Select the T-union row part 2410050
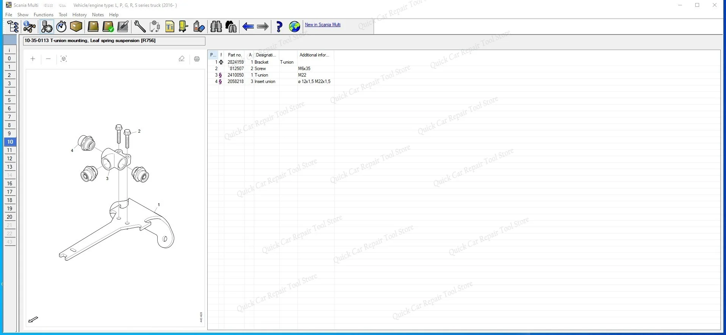This screenshot has width=726, height=335. tap(271, 75)
